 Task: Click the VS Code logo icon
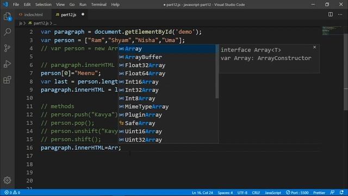[x=5, y=4]
